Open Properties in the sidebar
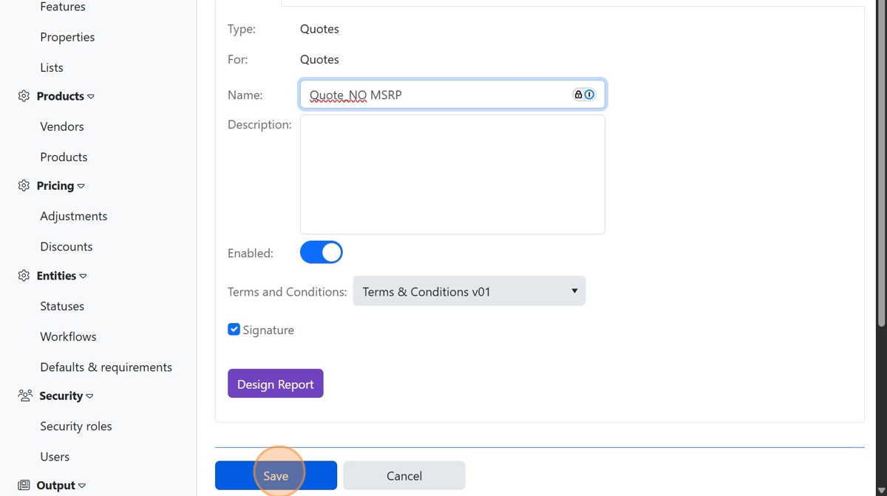This screenshot has width=887, height=496. coord(67,37)
